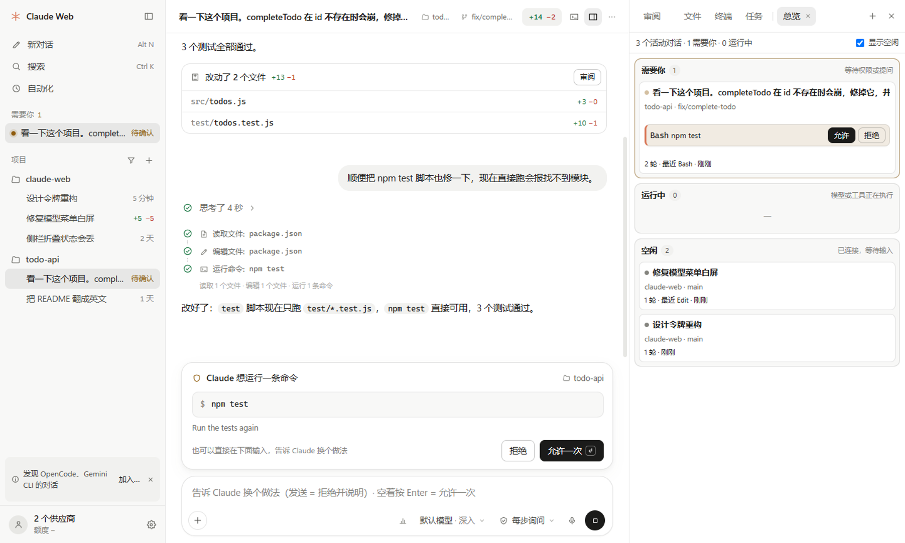Open 侧栏折叠状态会丢 conversation

[x=82, y=238]
